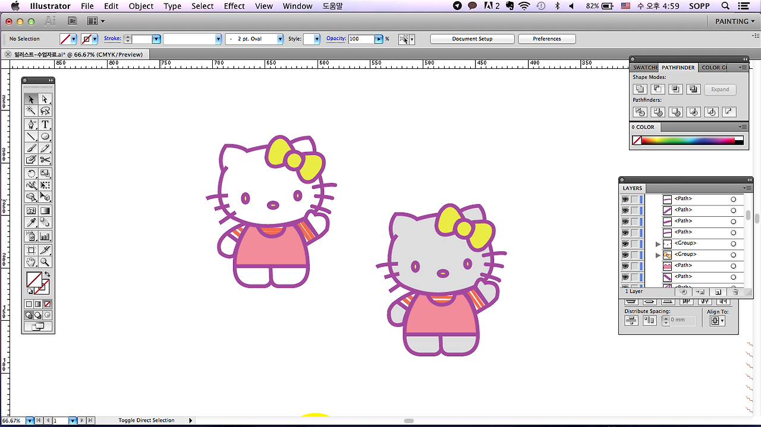This screenshot has width=761, height=427.
Task: Open the PAINTING workspace switcher
Action: click(735, 21)
